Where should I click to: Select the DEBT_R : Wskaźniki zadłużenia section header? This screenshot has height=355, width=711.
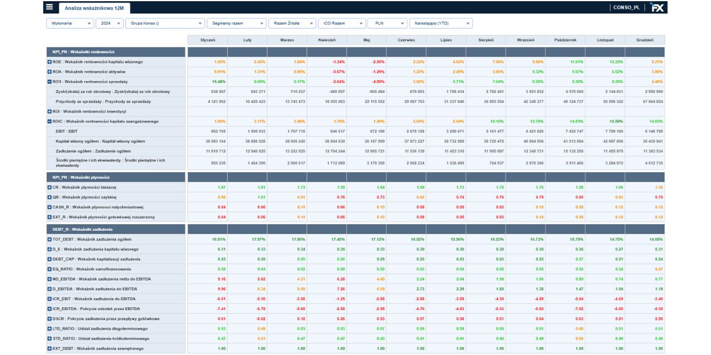[116, 229]
